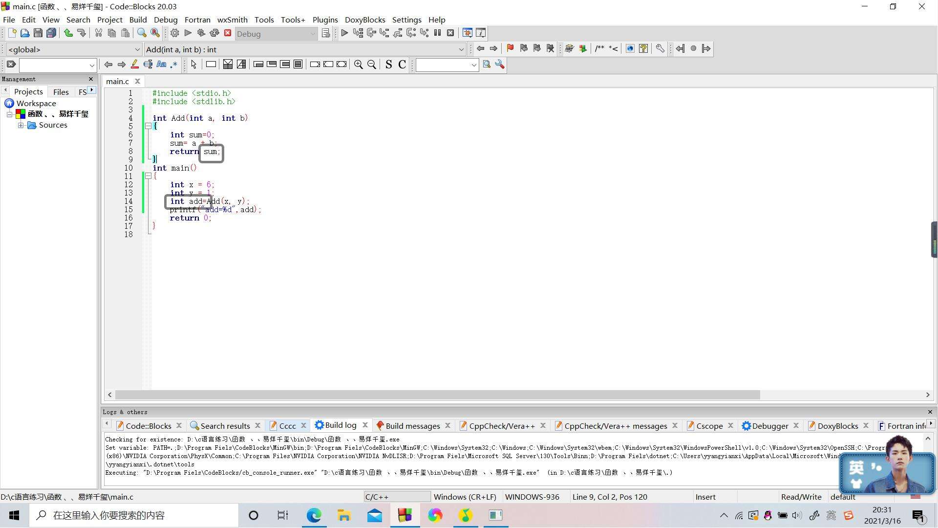
Task: Abort the build with the red X icon
Action: tap(228, 33)
